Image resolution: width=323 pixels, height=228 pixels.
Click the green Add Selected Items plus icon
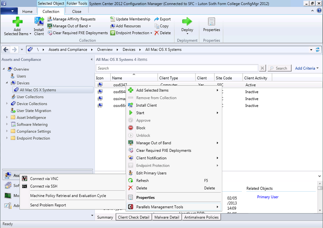(17, 22)
